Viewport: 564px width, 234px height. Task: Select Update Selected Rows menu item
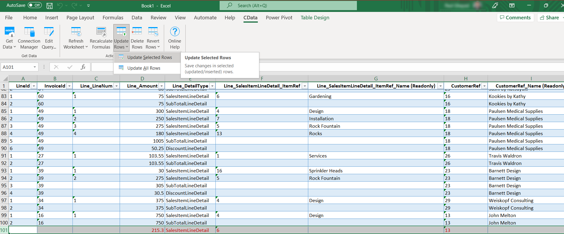tap(149, 57)
